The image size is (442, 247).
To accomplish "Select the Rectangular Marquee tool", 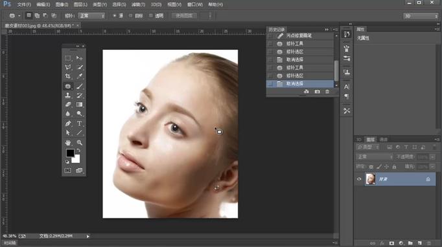I will (x=68, y=58).
